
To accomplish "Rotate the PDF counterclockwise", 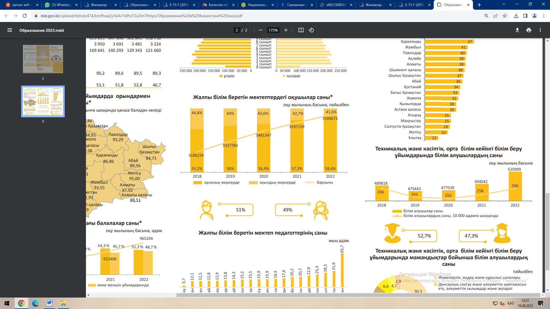I will [311, 30].
